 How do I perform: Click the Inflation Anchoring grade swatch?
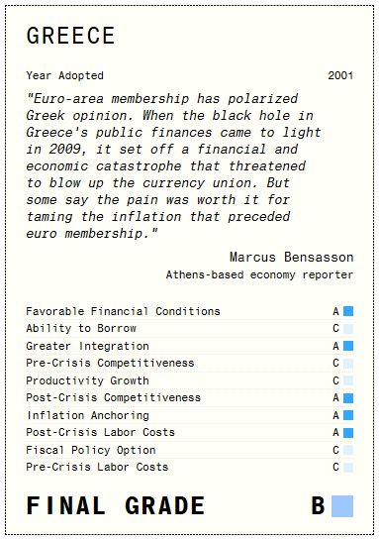[348, 415]
